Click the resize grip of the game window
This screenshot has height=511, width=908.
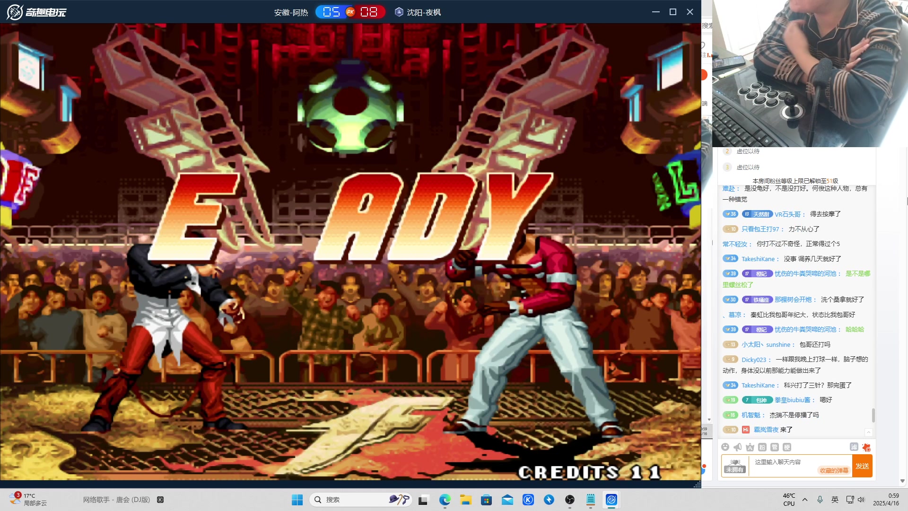pos(697,484)
